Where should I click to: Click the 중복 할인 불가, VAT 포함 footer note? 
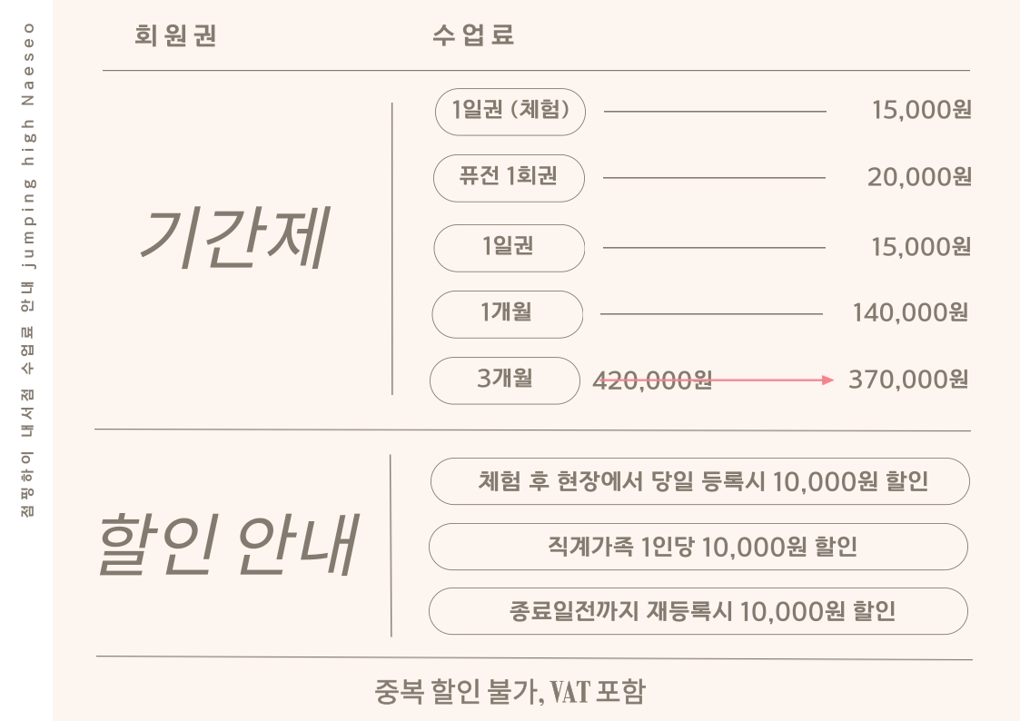(510, 693)
